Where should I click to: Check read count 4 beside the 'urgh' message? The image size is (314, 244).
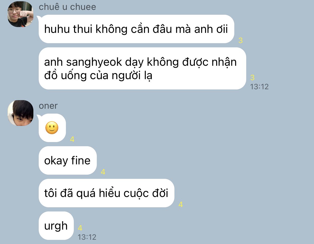[x=80, y=228]
